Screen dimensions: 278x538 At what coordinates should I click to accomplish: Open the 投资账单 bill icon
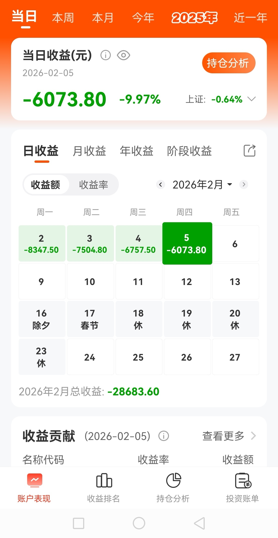tap(243, 480)
